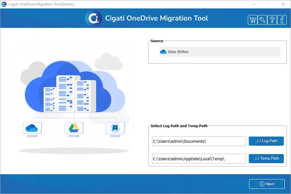Image resolution: width=291 pixels, height=194 pixels.
Task: Click the Temp Path button
Action: pyautogui.click(x=266, y=158)
